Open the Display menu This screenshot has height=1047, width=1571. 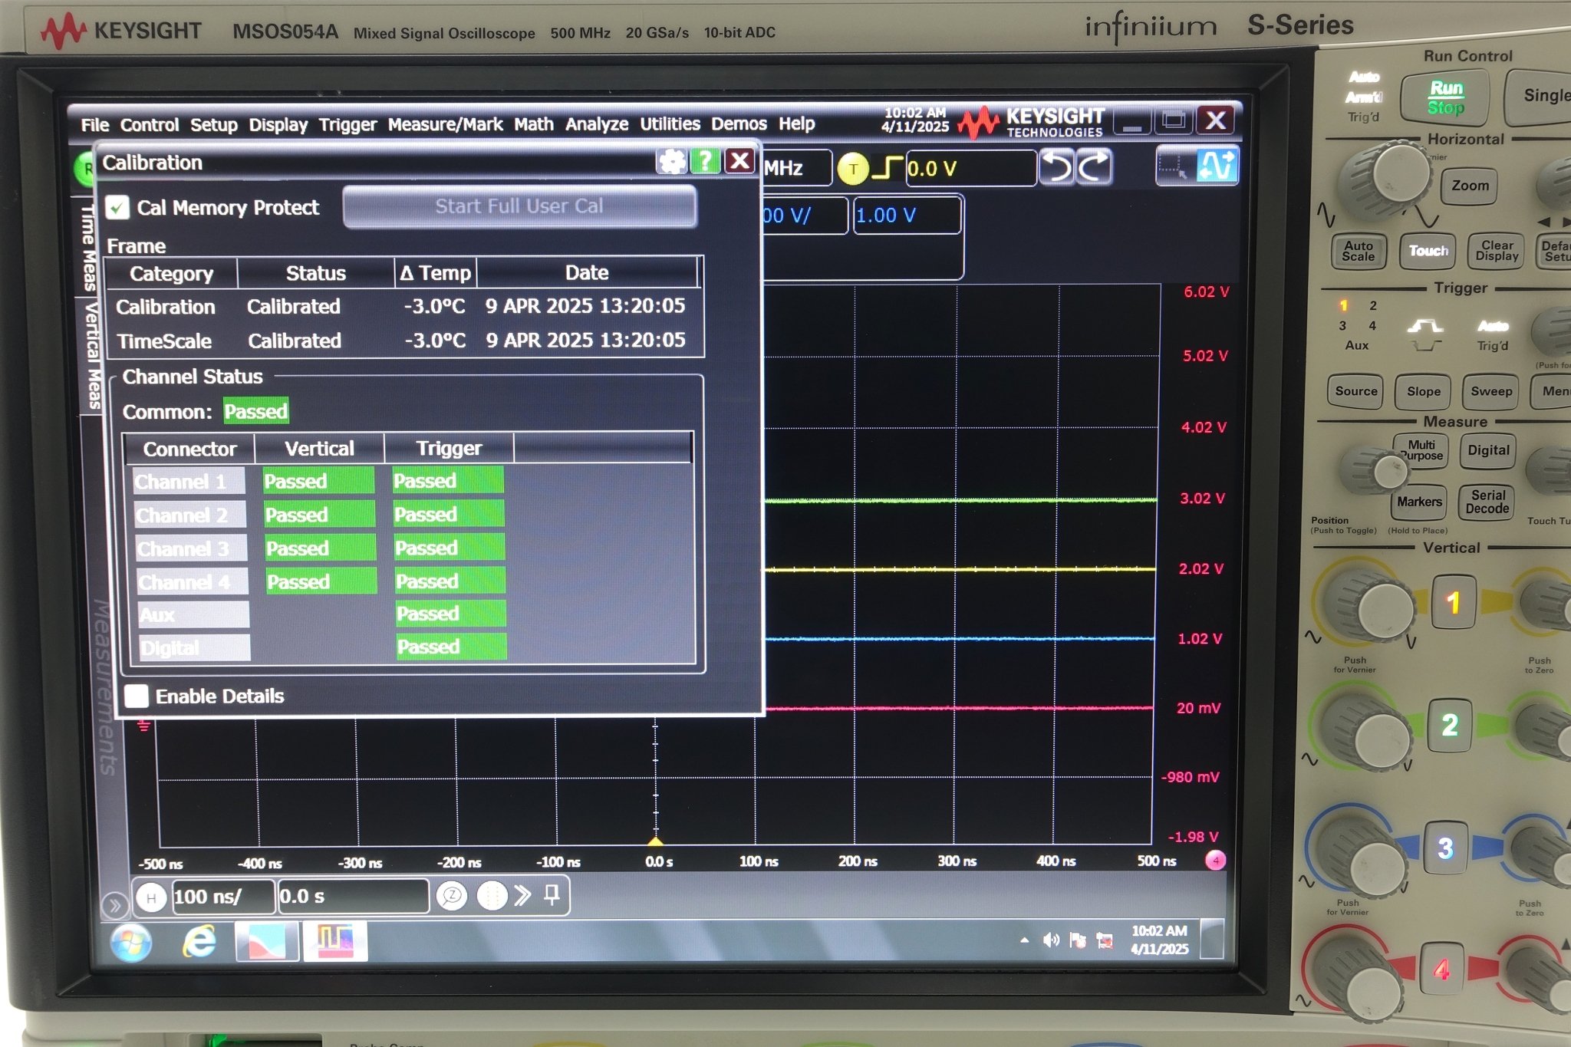point(278,125)
